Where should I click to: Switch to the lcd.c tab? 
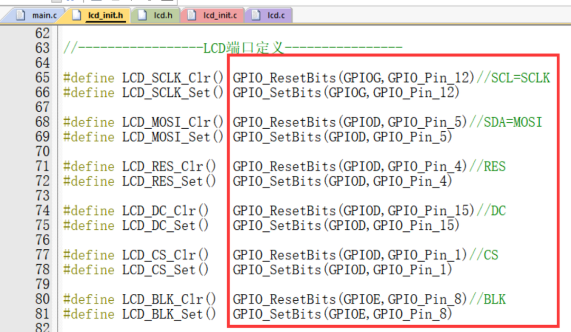278,15
